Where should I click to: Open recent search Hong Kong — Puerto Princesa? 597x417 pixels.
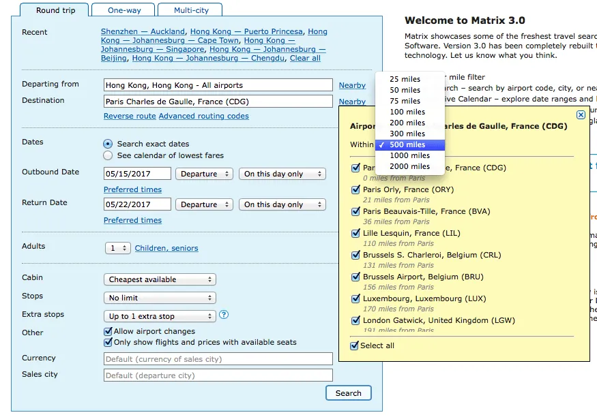(247, 31)
